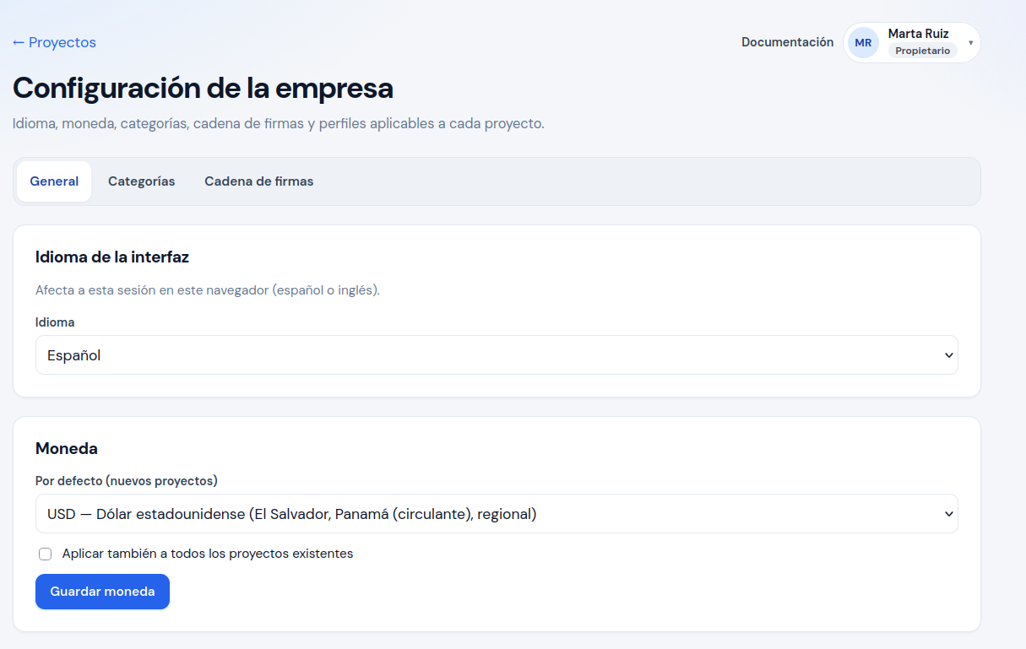Click the 'Aplicar también a todos los proyectos existentes' label
The width and height of the screenshot is (1026, 649).
click(208, 554)
